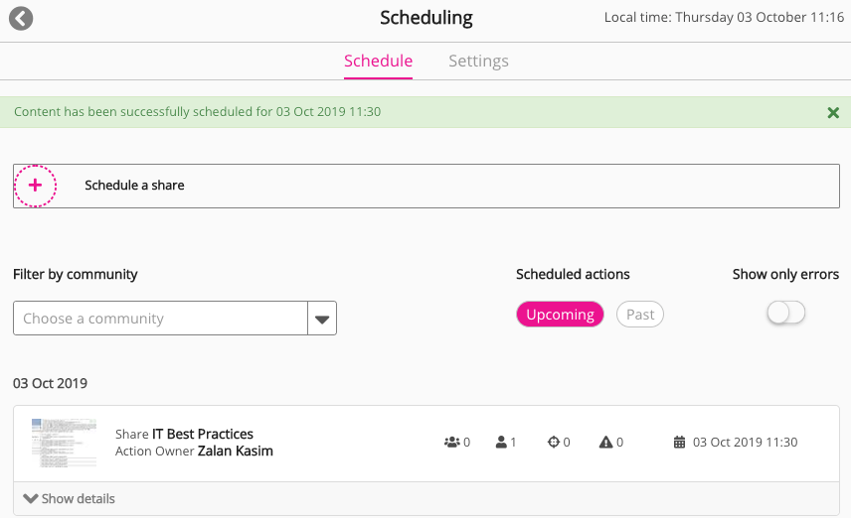Click Schedule a share

pos(134,186)
